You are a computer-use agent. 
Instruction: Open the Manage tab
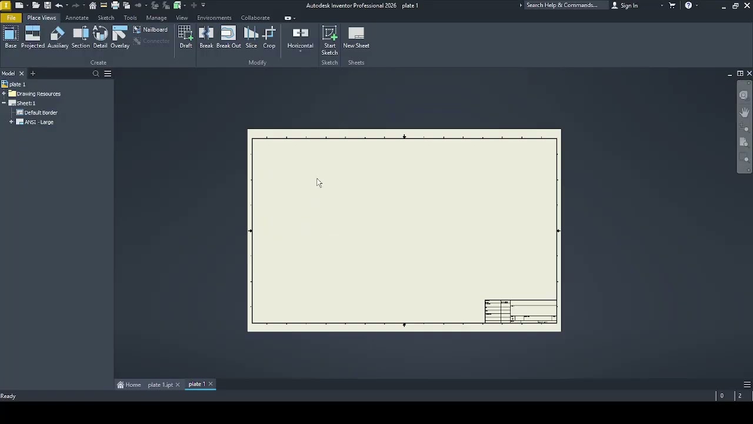point(156,18)
